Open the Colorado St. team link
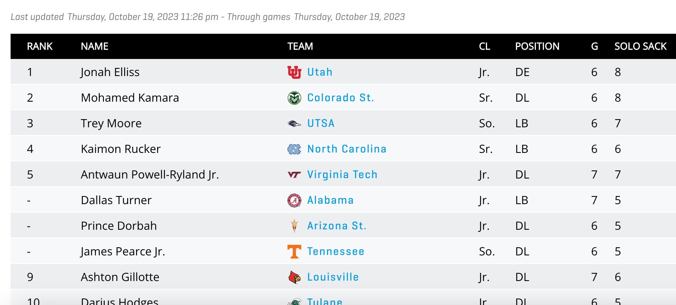The width and height of the screenshot is (676, 305). coord(340,98)
